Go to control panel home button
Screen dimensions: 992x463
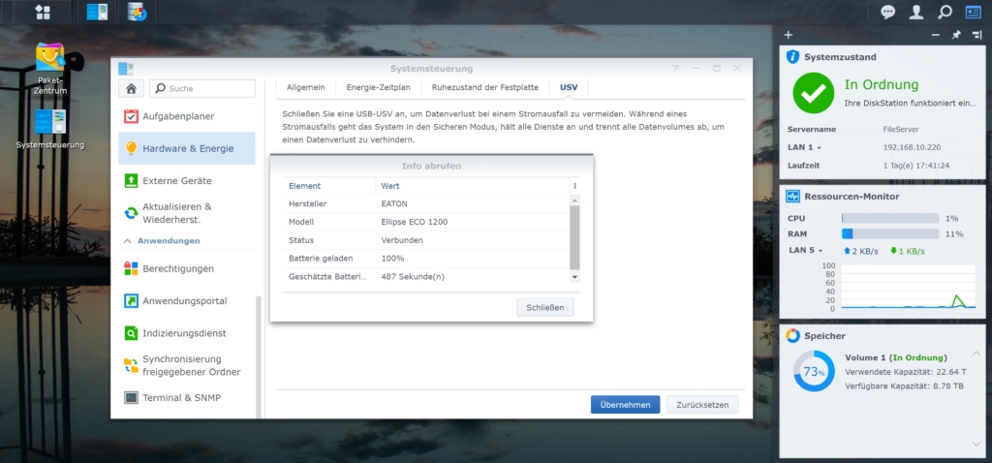pos(131,88)
